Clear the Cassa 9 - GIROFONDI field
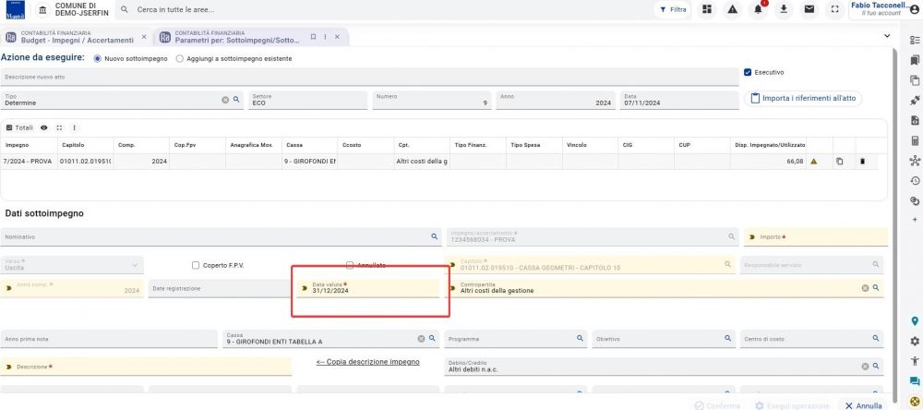Image resolution: width=923 pixels, height=410 pixels. tap(422, 339)
